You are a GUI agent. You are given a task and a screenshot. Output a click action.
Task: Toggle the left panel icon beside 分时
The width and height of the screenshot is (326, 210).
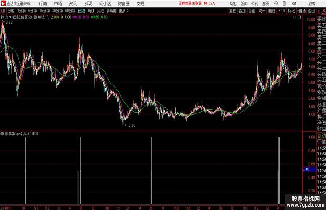tap(3, 11)
